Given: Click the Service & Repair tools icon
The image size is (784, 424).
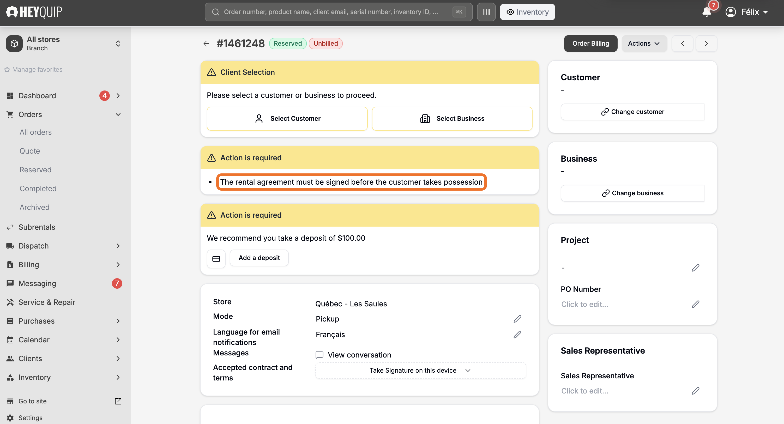Looking at the screenshot, I should click(10, 302).
